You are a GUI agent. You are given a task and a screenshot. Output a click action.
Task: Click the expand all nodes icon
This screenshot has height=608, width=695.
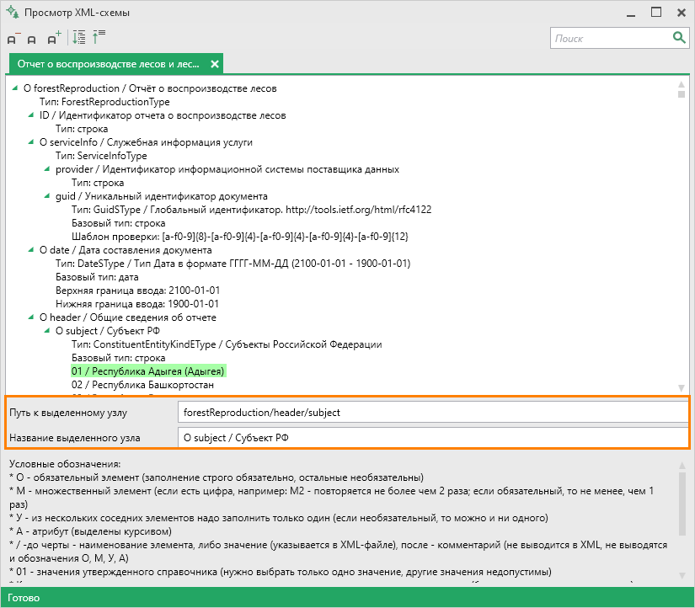coord(79,37)
